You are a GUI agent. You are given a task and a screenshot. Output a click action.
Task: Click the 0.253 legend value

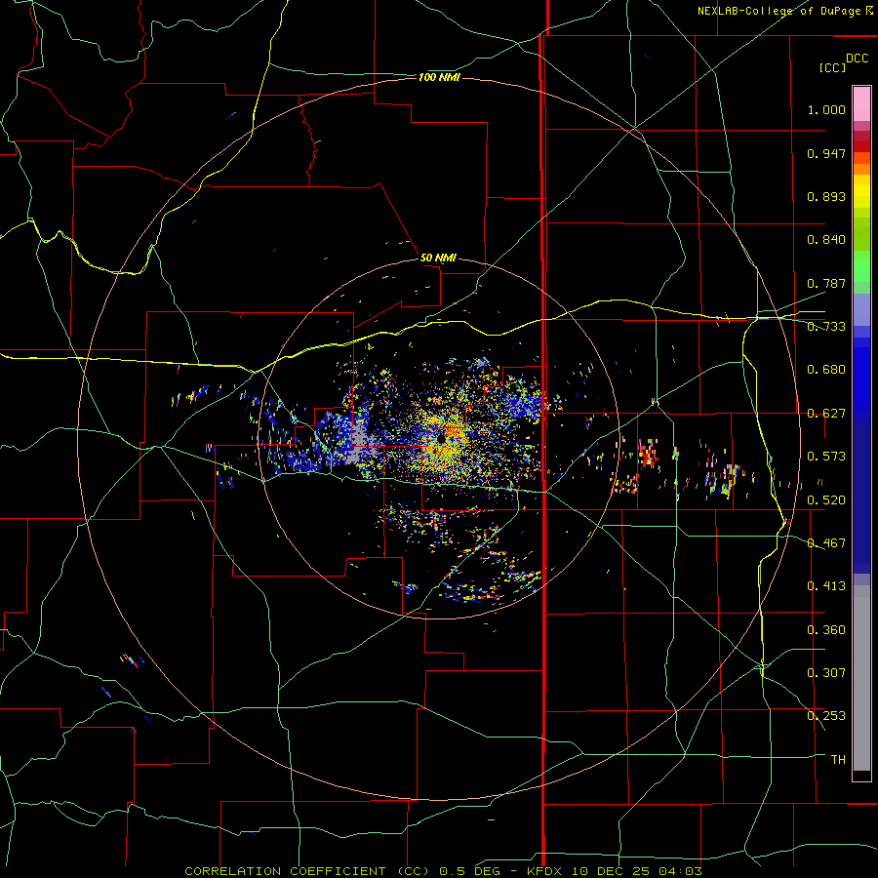point(826,716)
